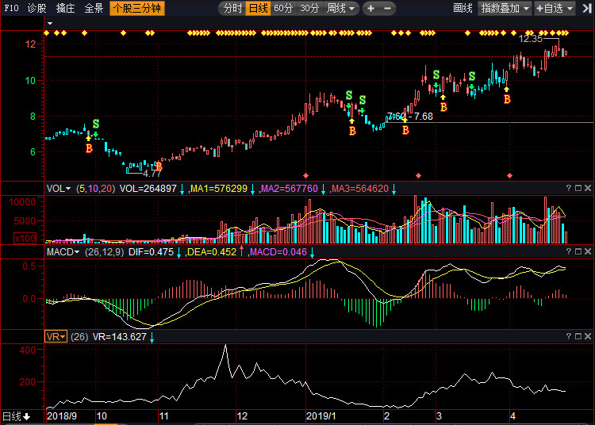Viewport: 595px width, 425px height.
Task: Jump to latest bar with skip-end icon
Action: tap(586, 9)
